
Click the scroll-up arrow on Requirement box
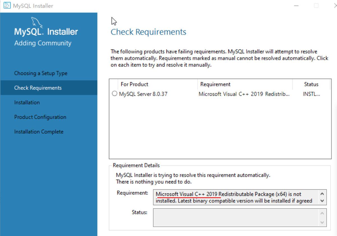322,193
